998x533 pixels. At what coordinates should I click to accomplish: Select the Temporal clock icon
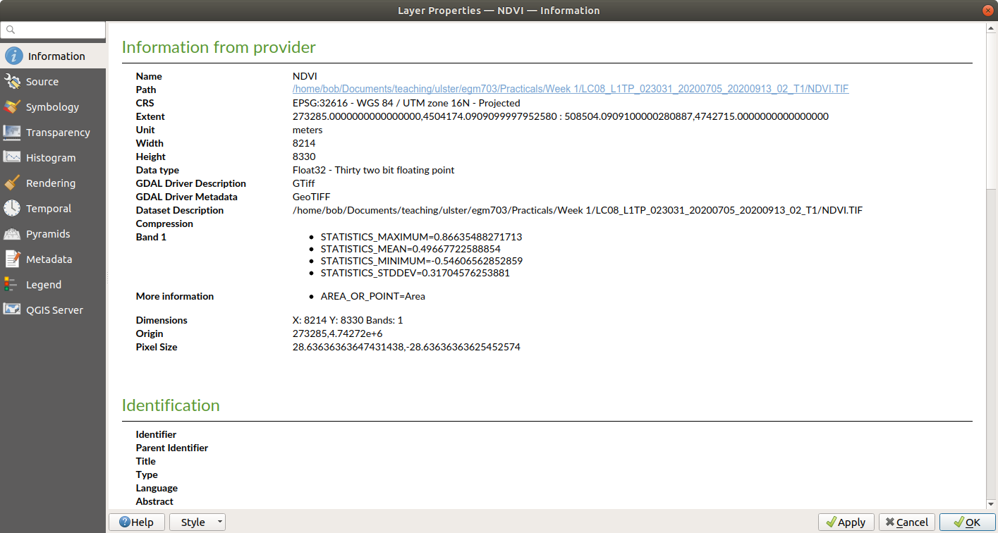pos(12,209)
